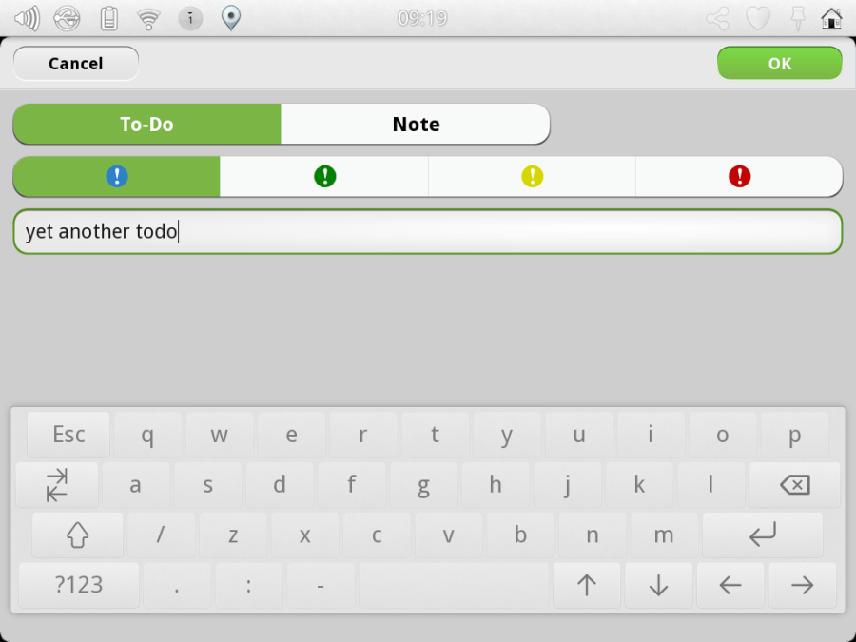The width and height of the screenshot is (856, 642).
Task: Focus the 'yet another todo' text field
Action: click(428, 231)
